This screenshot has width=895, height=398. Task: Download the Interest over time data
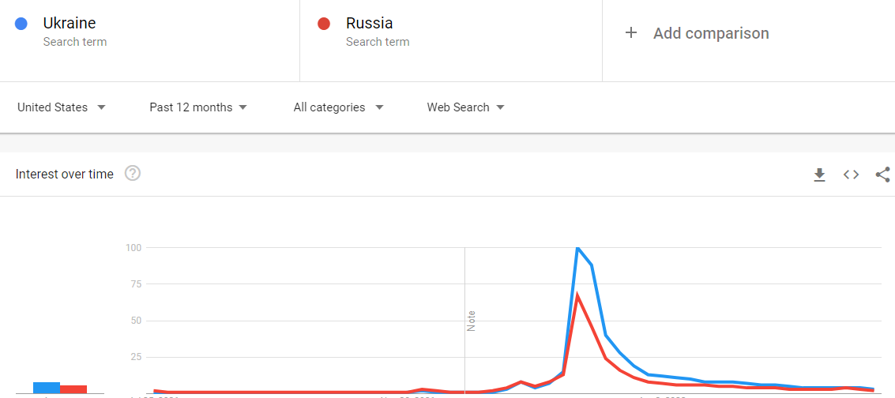(820, 175)
